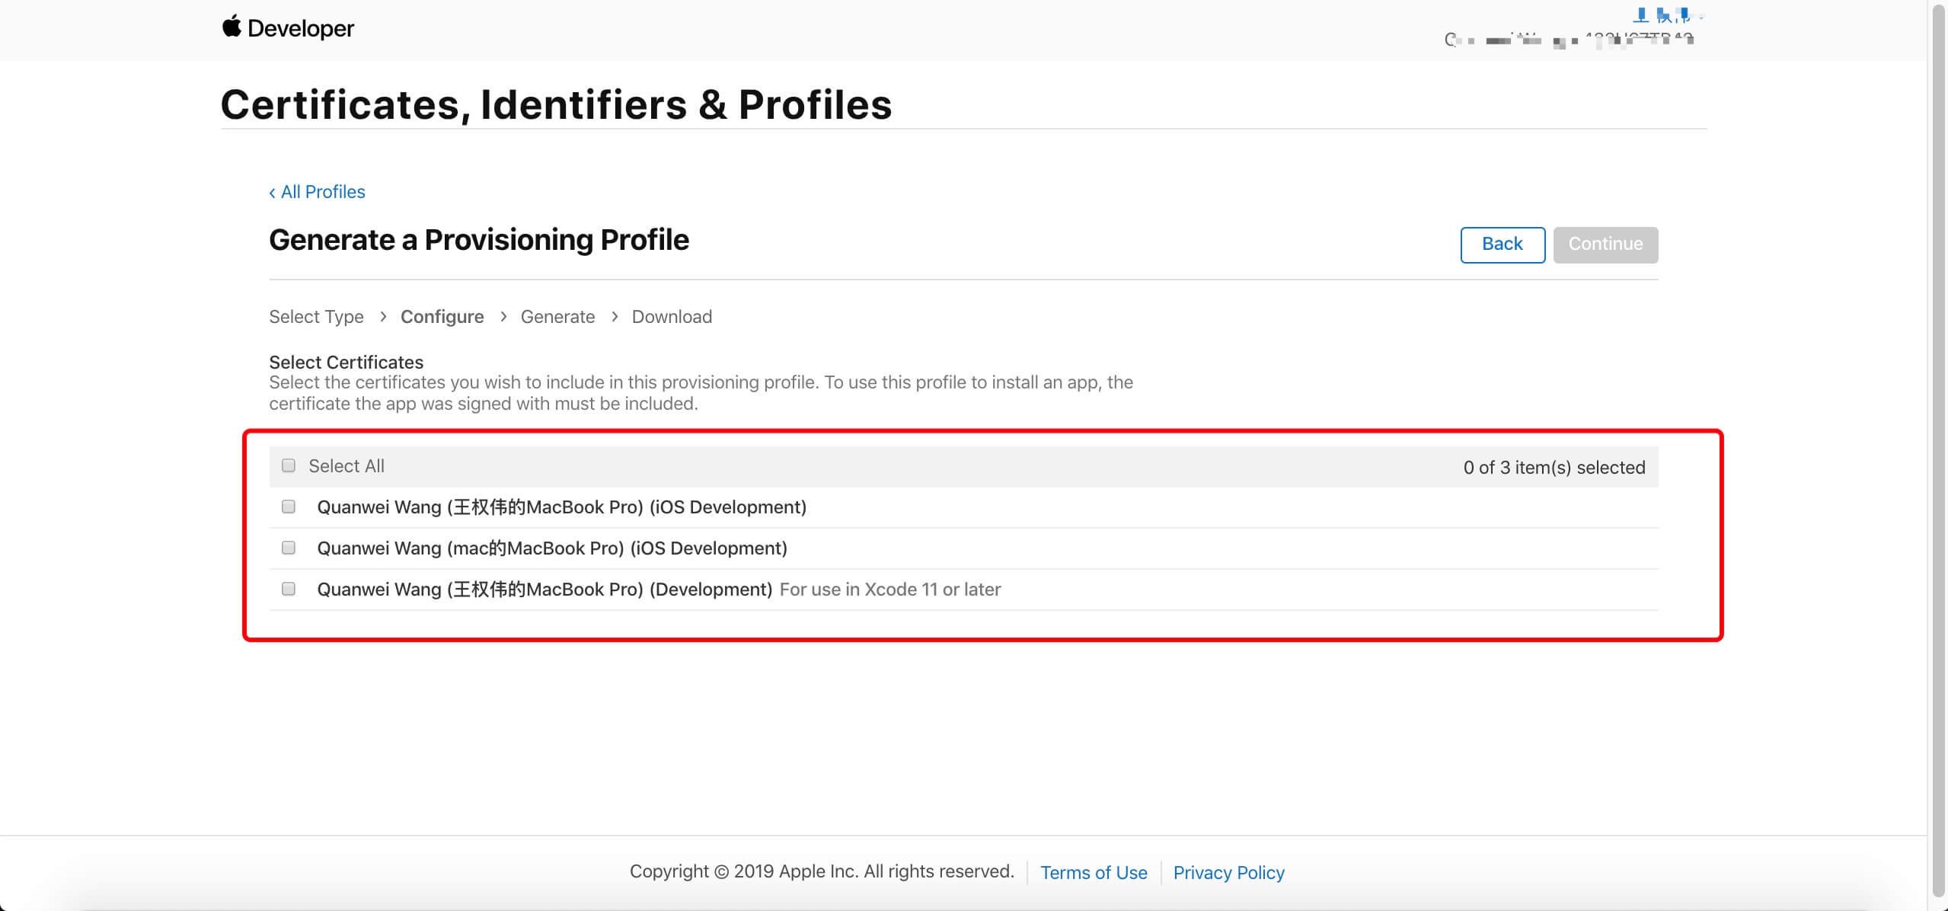Viewport: 1948px width, 911px height.
Task: Click the Apple copyright notice text
Action: coord(822,871)
